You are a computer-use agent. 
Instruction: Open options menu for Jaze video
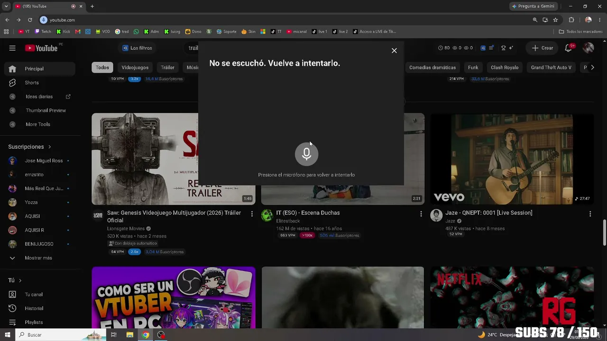coord(590,214)
